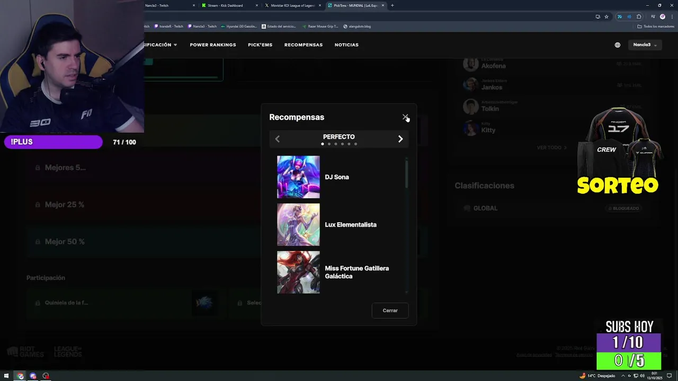The height and width of the screenshot is (381, 678).
Task: Open Recompensas nav item
Action: (304, 45)
